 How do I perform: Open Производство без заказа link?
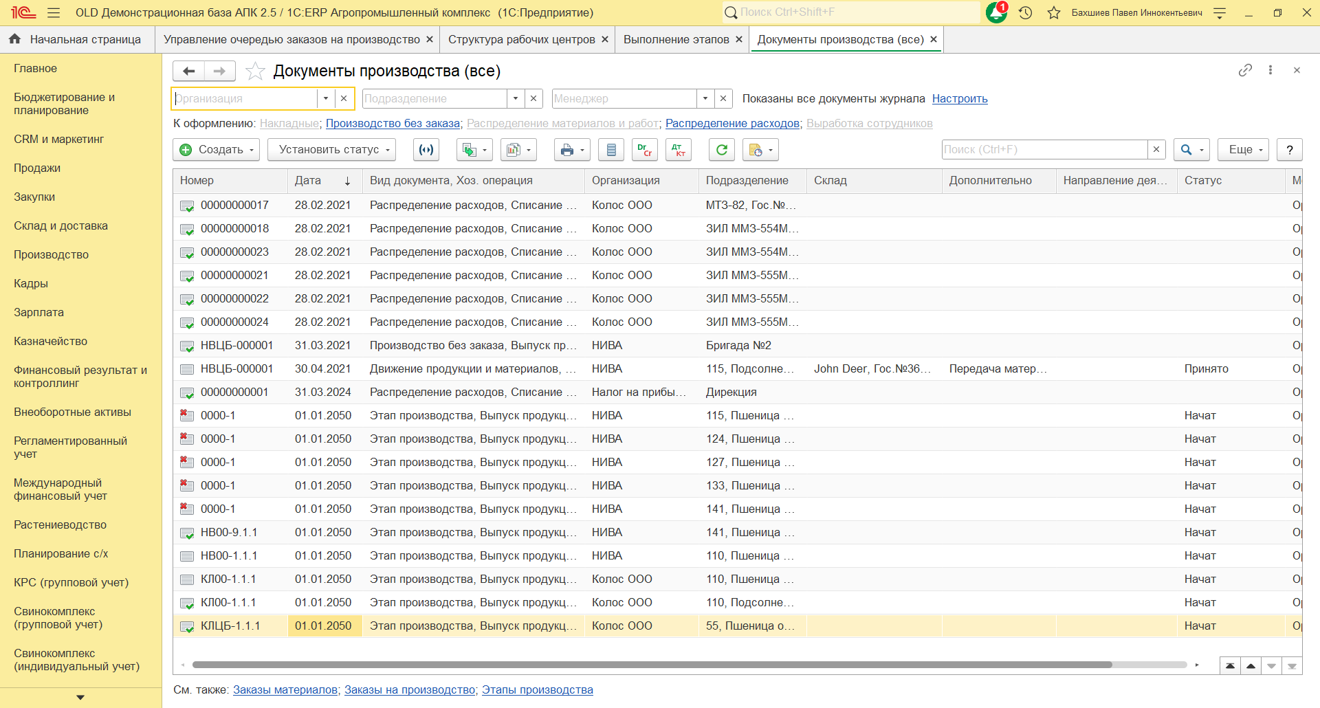click(393, 124)
